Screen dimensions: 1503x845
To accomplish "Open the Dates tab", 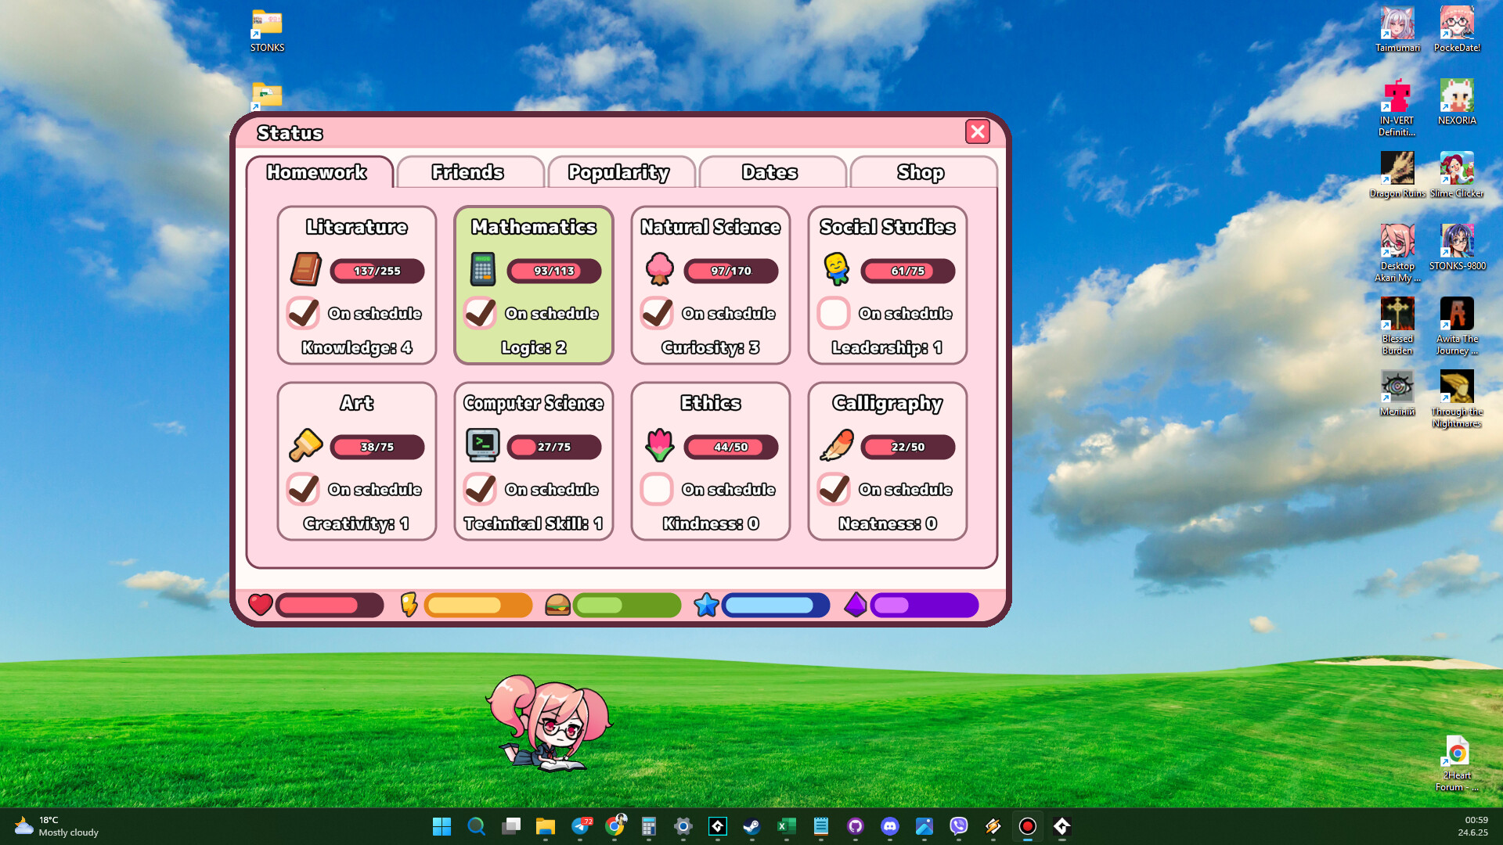I will [770, 172].
